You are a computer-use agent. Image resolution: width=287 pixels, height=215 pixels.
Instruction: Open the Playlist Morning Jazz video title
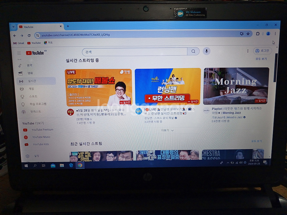point(237,111)
